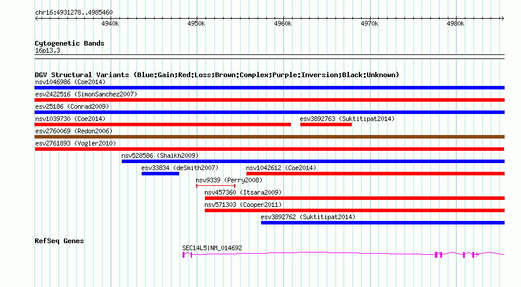Open the esv2422516 (SimonSanchez2007) label
This screenshot has height=287, width=521.
pyautogui.click(x=86, y=94)
